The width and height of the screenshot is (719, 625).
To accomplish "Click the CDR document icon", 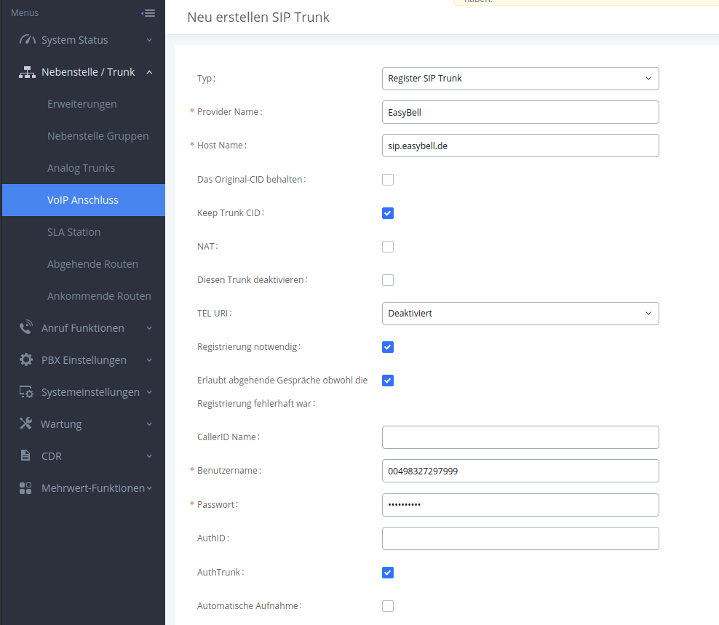I will 26,456.
